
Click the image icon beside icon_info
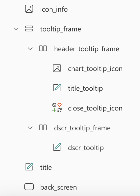point(29,9)
